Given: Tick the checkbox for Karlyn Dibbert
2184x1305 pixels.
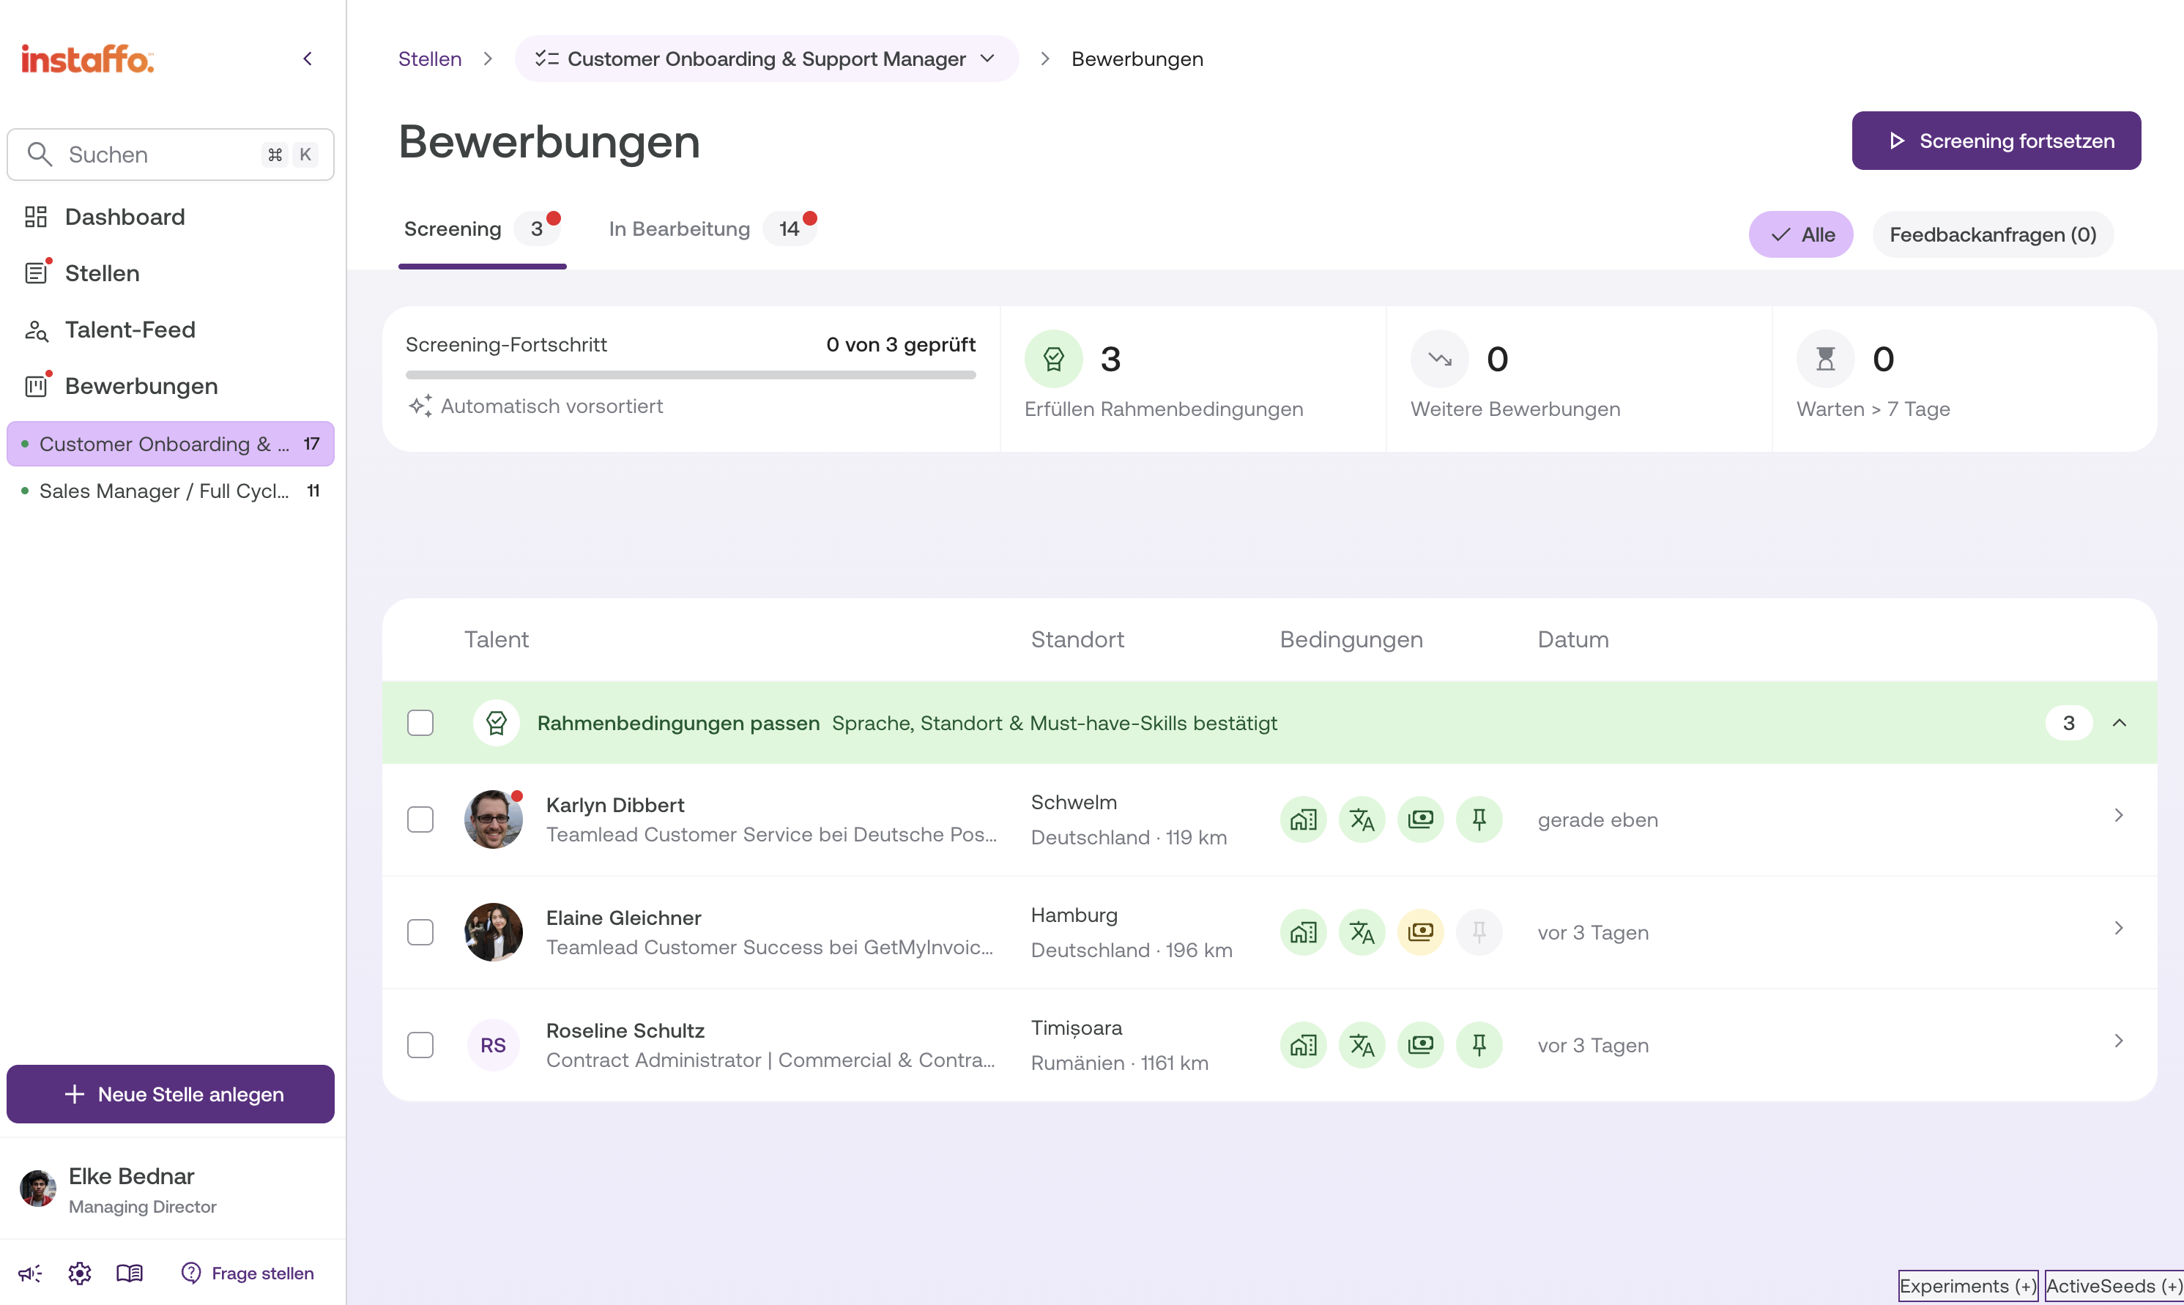Looking at the screenshot, I should click(x=420, y=819).
